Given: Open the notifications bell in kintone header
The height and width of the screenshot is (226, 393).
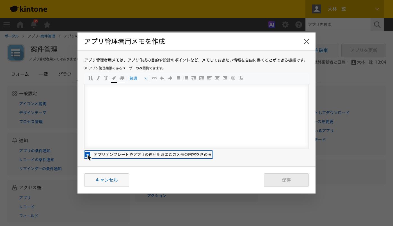Looking at the screenshot, I should click(x=34, y=25).
